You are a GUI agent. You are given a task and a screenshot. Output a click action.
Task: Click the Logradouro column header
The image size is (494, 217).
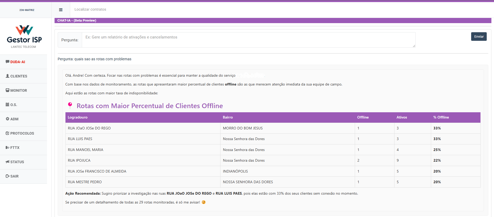pyautogui.click(x=78, y=117)
